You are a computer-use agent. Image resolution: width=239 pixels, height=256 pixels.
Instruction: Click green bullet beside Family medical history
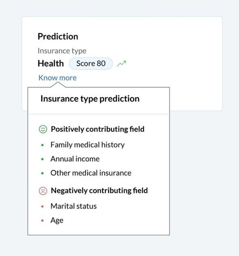pyautogui.click(x=43, y=145)
